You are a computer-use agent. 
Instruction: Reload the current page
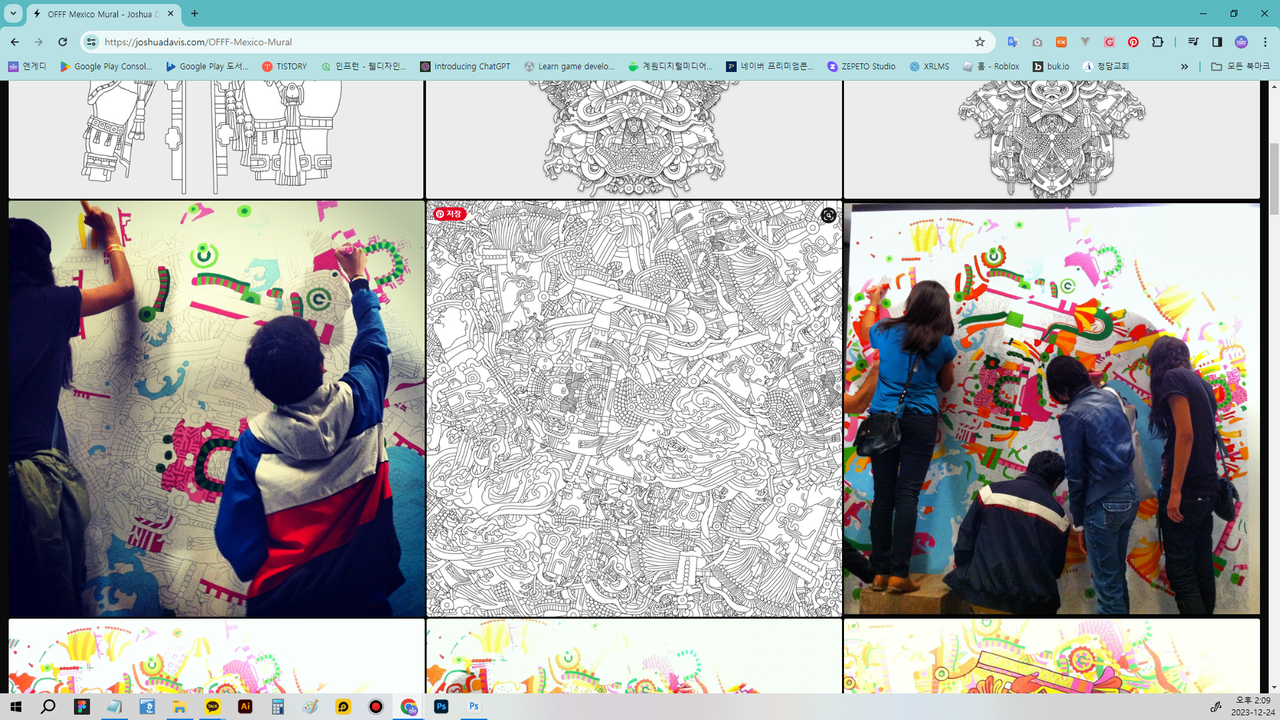click(63, 42)
